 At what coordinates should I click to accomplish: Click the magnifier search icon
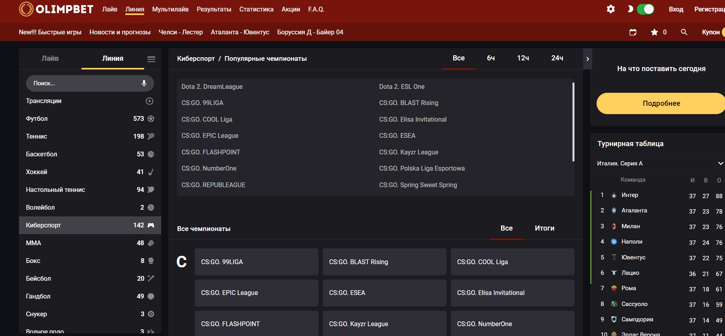(x=684, y=32)
